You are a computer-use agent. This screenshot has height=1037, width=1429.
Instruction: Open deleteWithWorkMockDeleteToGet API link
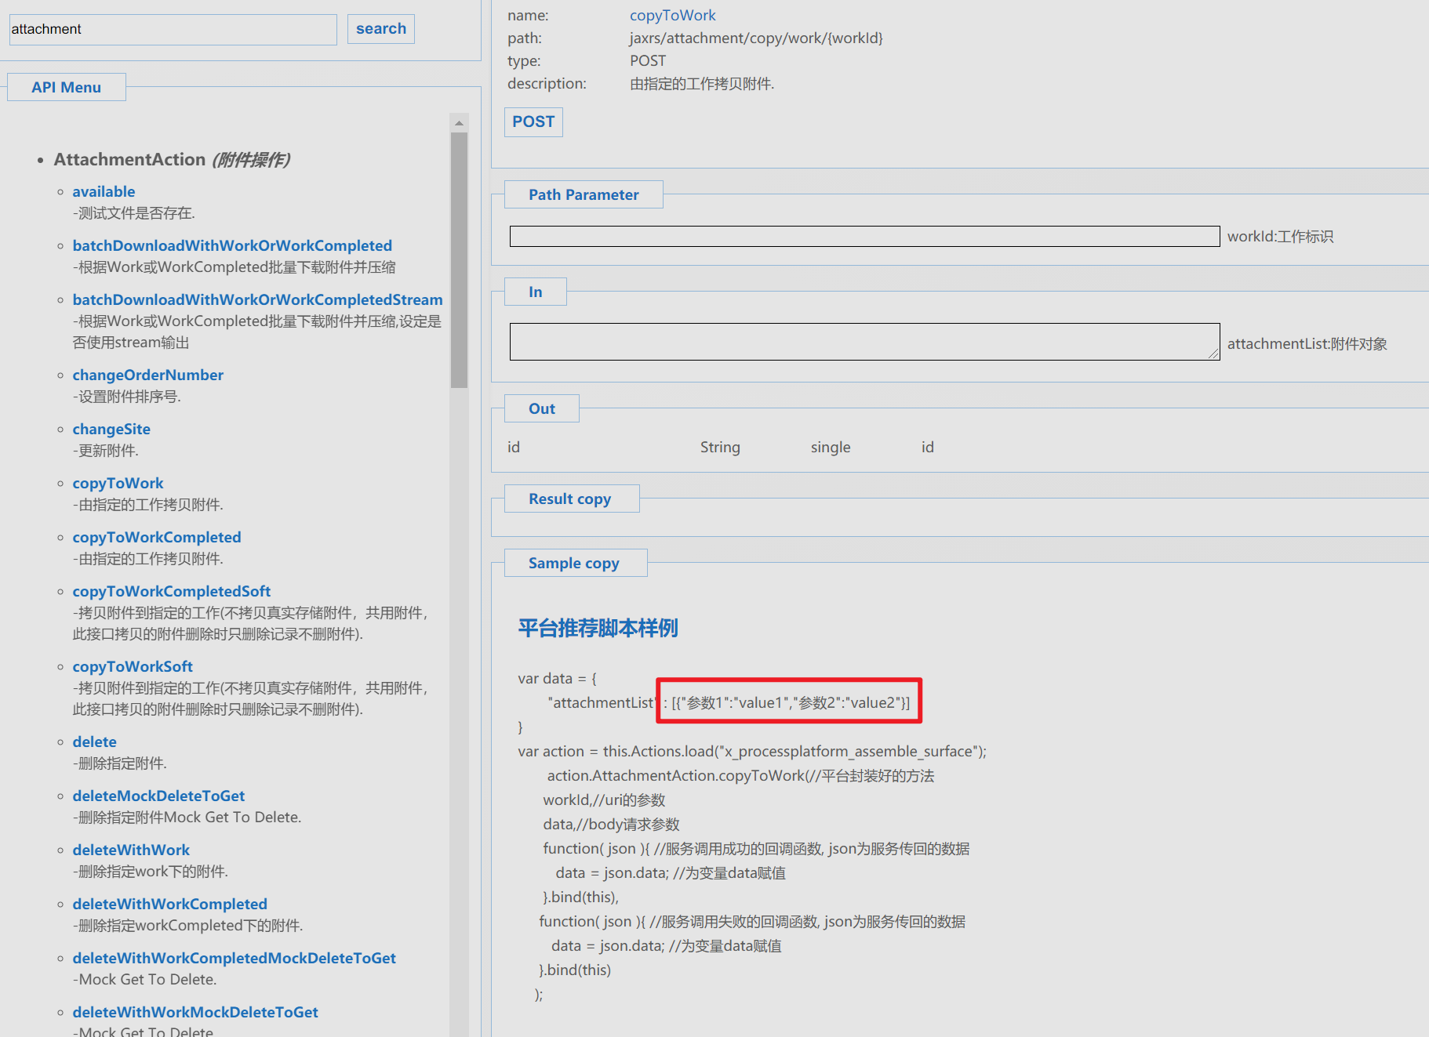coord(195,1012)
